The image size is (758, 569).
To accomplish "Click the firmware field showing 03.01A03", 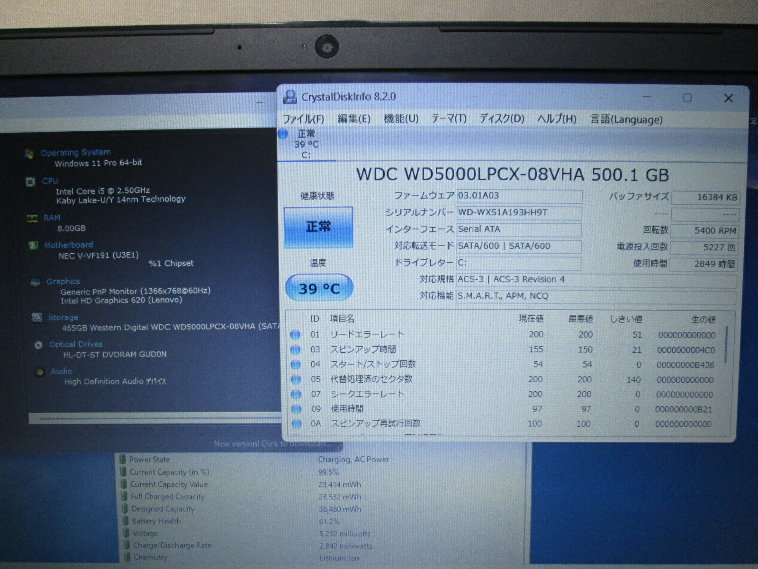I will (519, 196).
